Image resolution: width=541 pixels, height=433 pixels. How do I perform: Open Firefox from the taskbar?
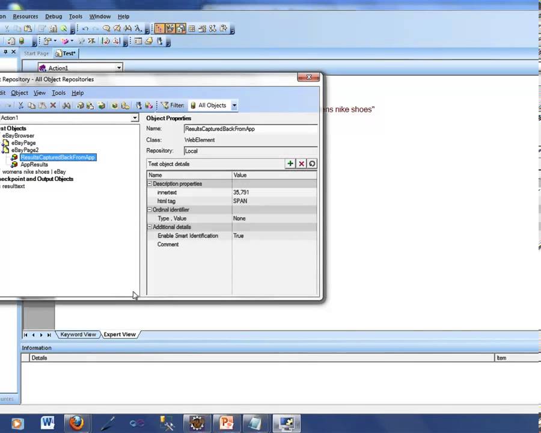click(76, 423)
